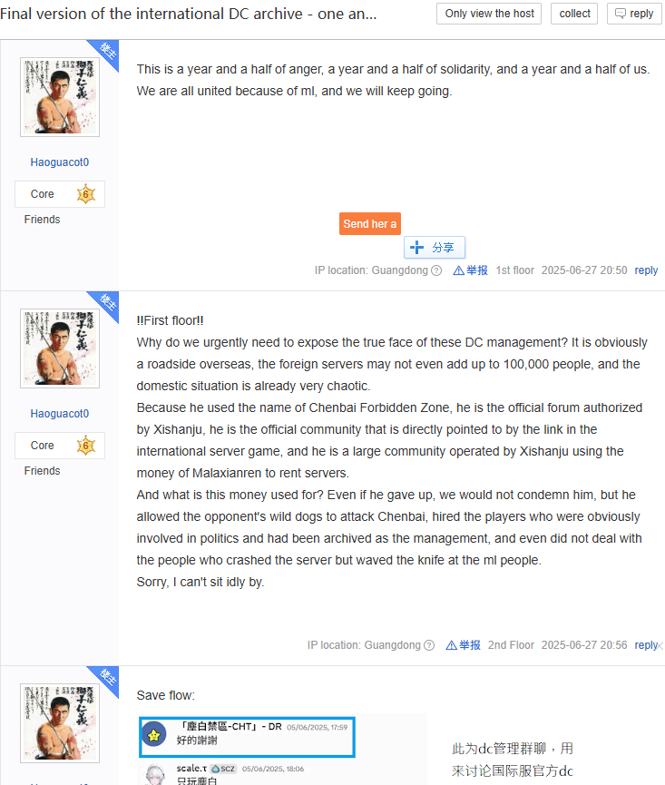The image size is (665, 785).
Task: Open the highlighted chat screenshot image
Action: pos(282,750)
